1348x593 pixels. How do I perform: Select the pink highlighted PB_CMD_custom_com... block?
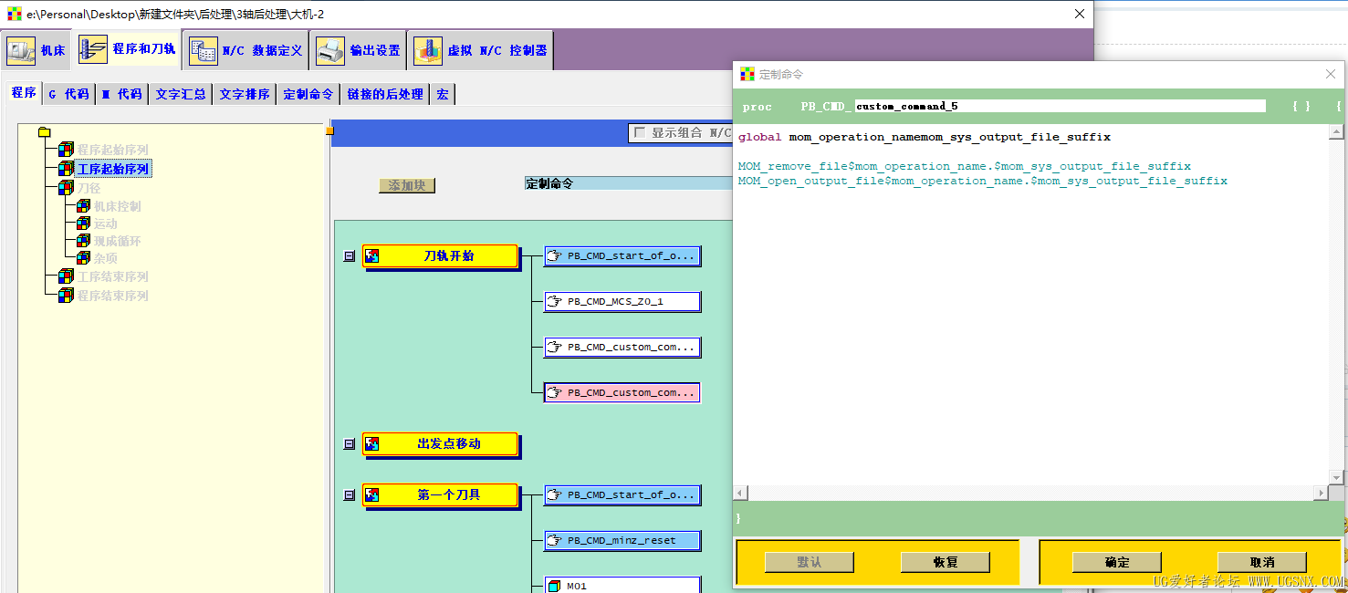click(622, 392)
